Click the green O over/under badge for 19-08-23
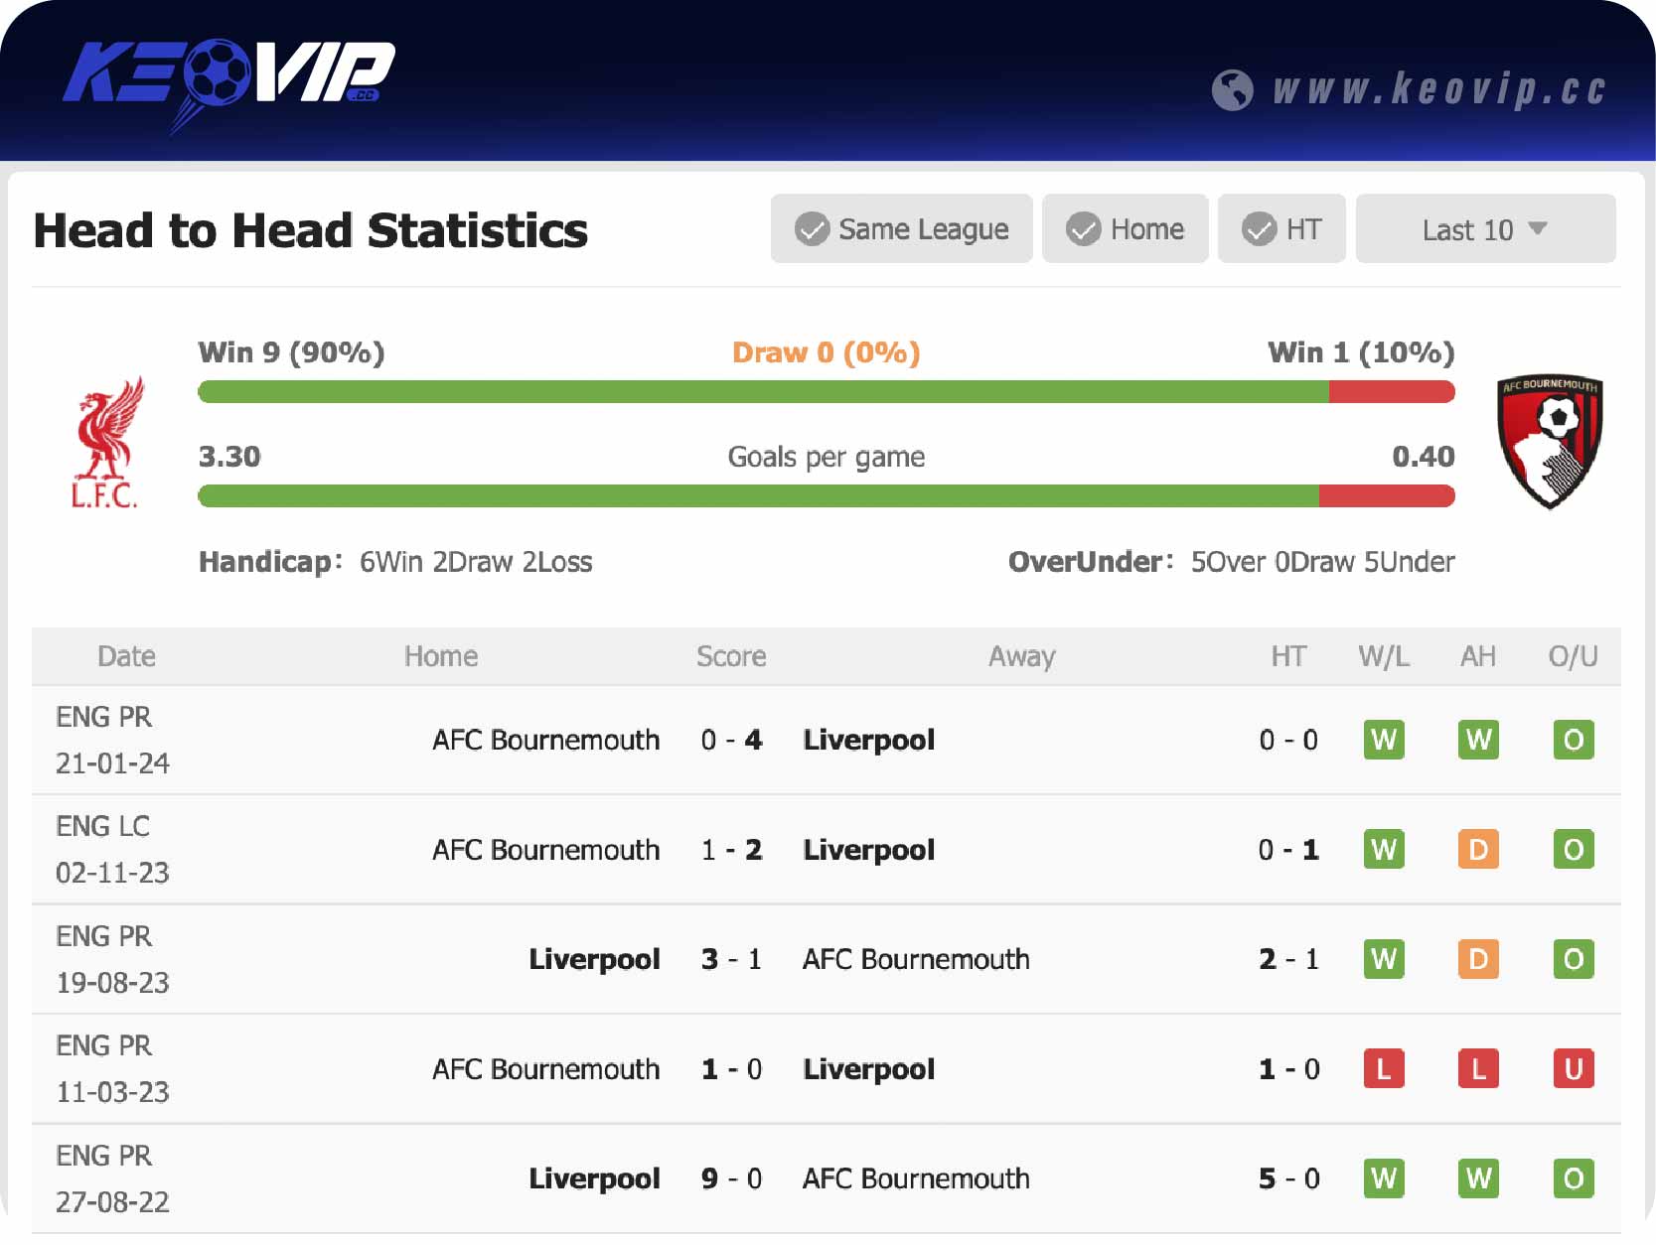The image size is (1656, 1245). (x=1573, y=960)
